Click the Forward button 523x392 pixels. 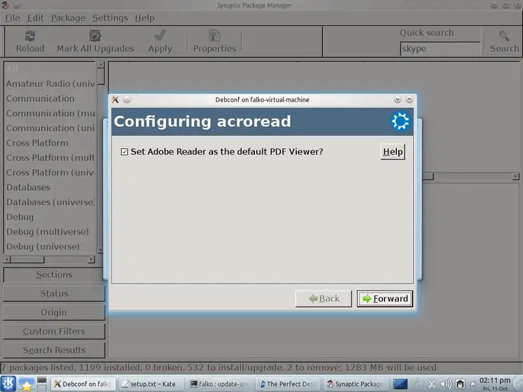click(x=385, y=299)
